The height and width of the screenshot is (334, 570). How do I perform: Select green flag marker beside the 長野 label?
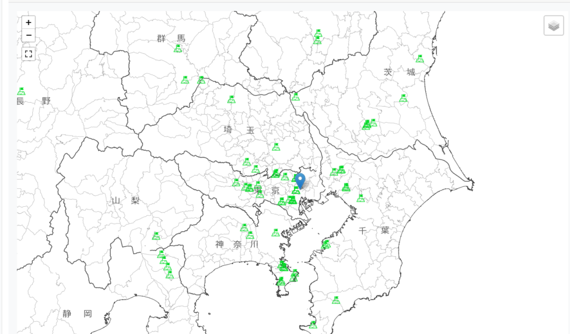coord(21,91)
